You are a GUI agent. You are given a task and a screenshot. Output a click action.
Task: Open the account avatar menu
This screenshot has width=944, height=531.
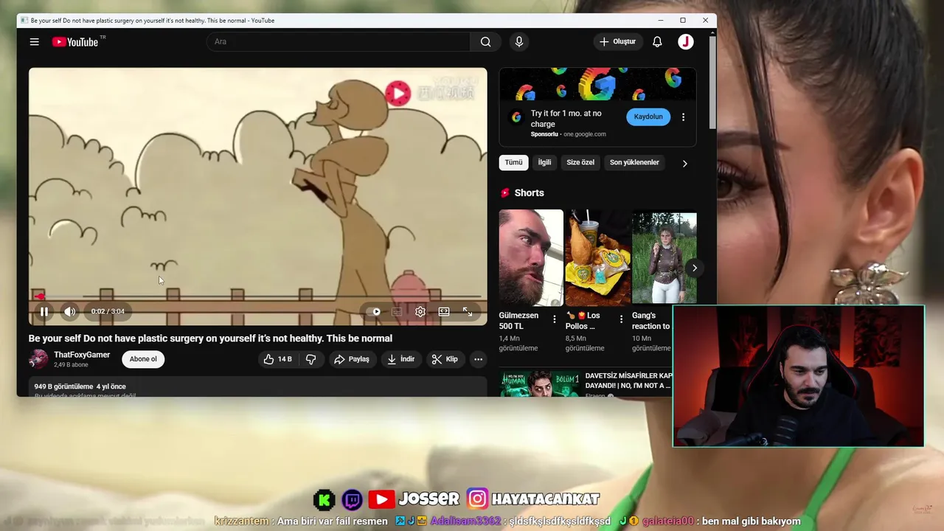686,42
